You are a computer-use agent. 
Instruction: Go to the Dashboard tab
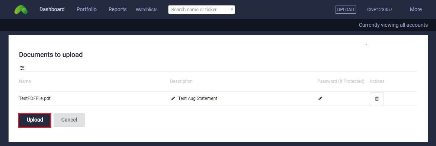(52, 9)
